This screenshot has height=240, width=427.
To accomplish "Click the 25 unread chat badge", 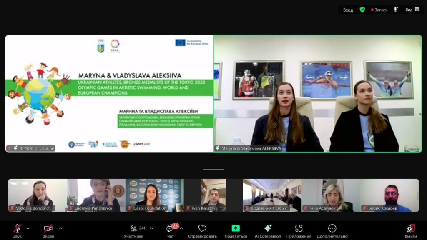I will pyautogui.click(x=176, y=226).
